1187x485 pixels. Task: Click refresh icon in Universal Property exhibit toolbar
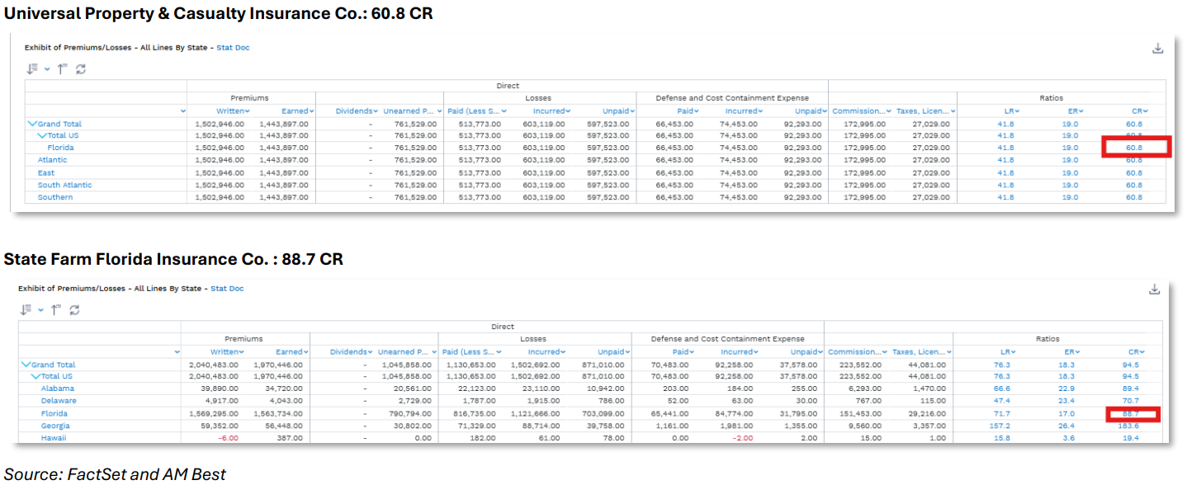(81, 69)
